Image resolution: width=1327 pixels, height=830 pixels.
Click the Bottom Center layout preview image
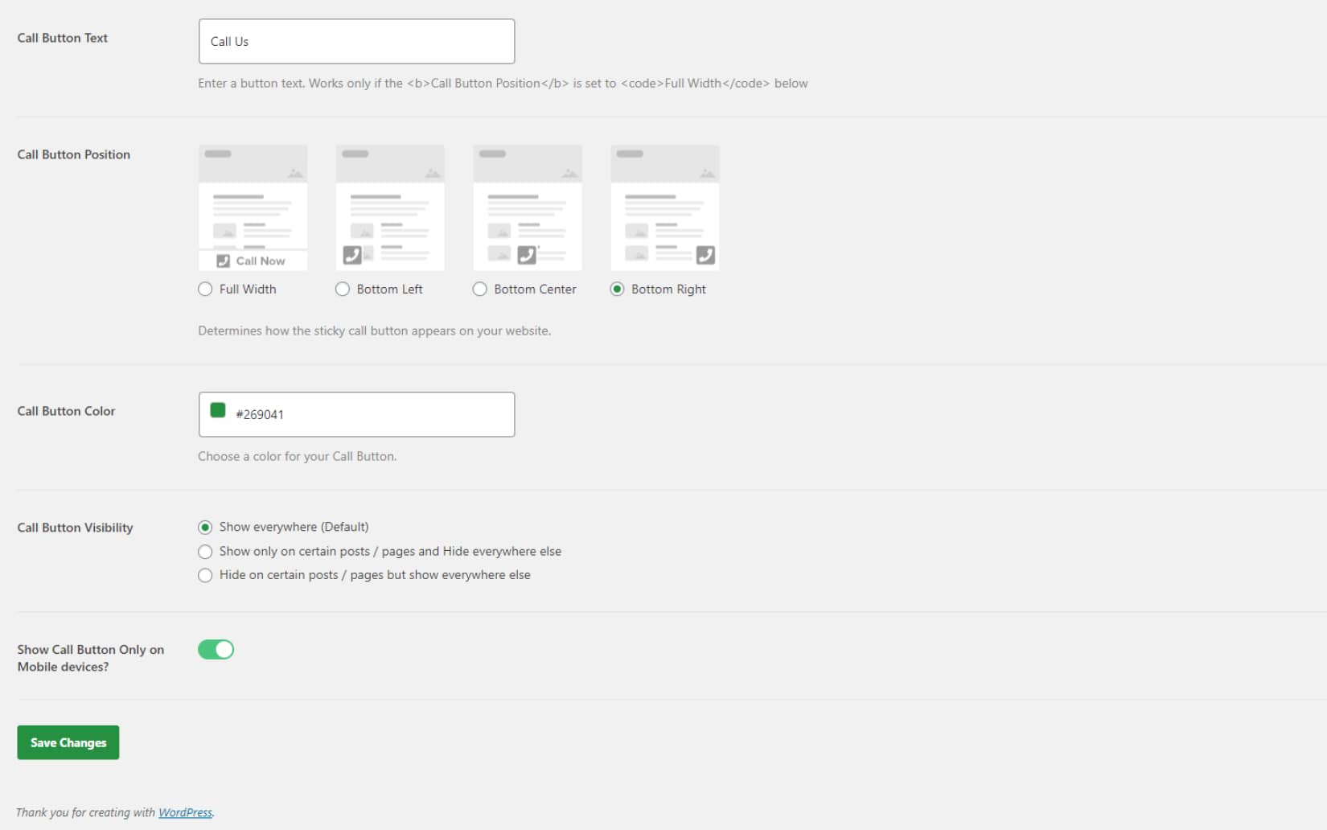point(528,207)
